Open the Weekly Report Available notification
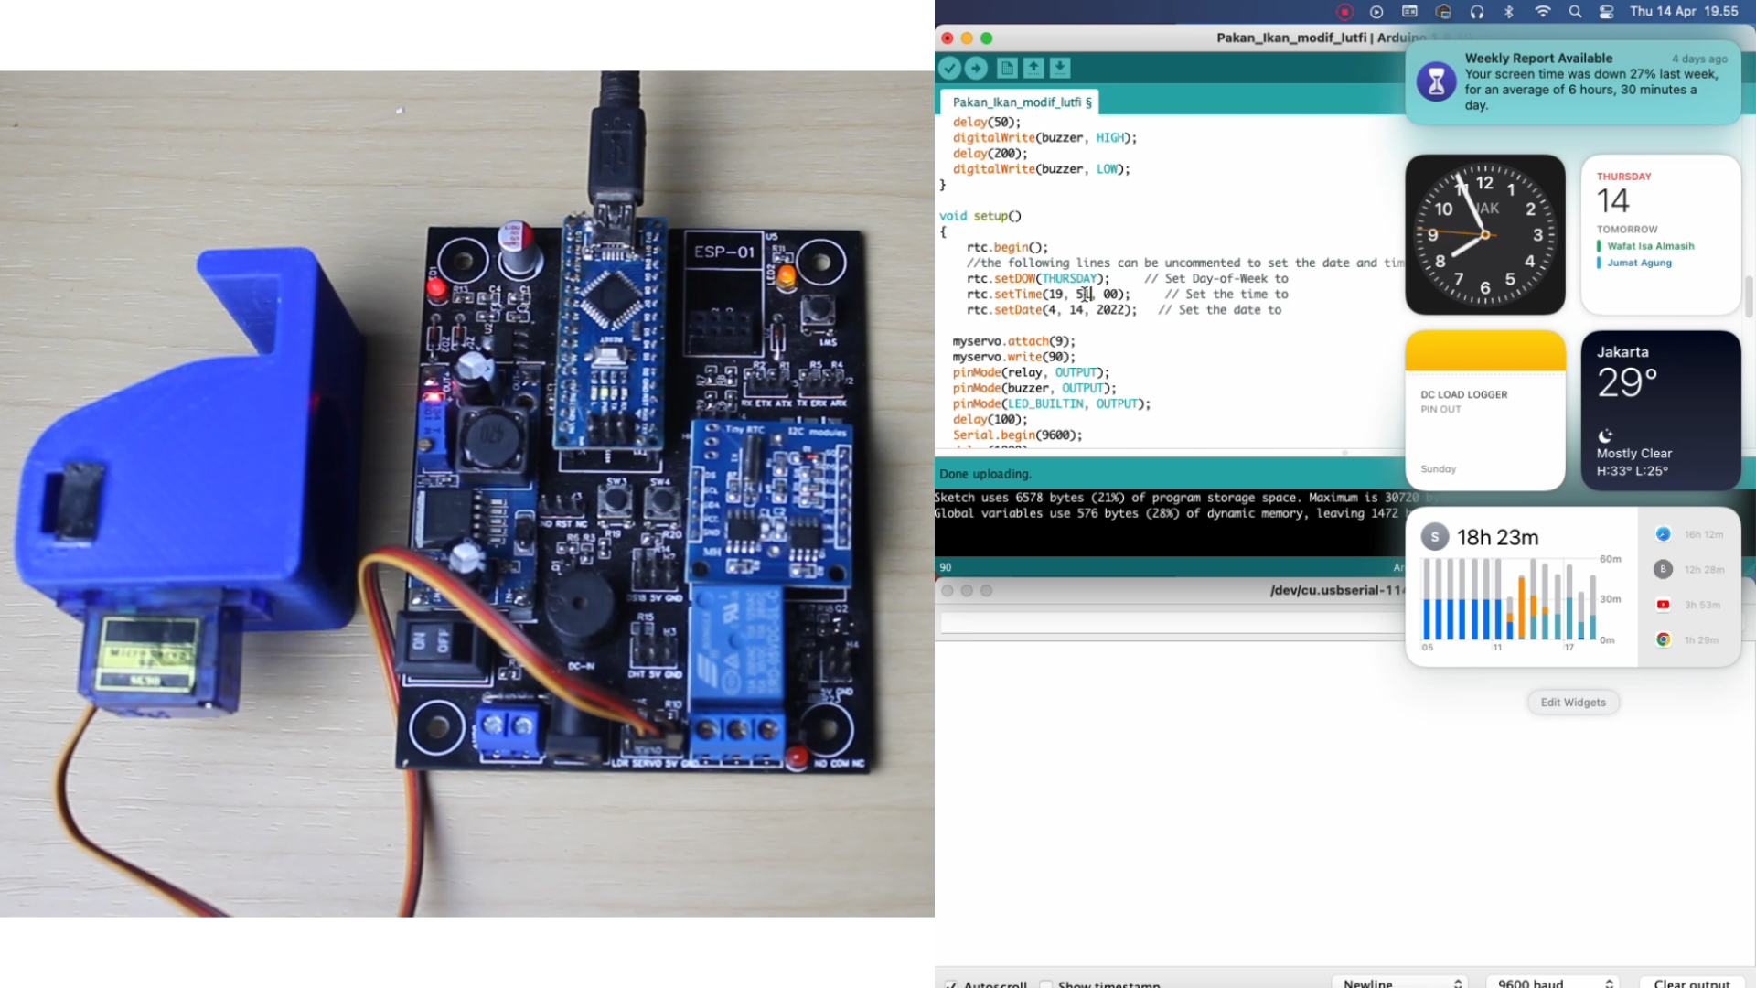Screen dimensions: 1756x988 coord(1573,81)
